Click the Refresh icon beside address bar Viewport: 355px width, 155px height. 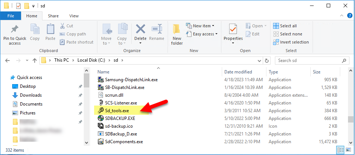(267, 60)
